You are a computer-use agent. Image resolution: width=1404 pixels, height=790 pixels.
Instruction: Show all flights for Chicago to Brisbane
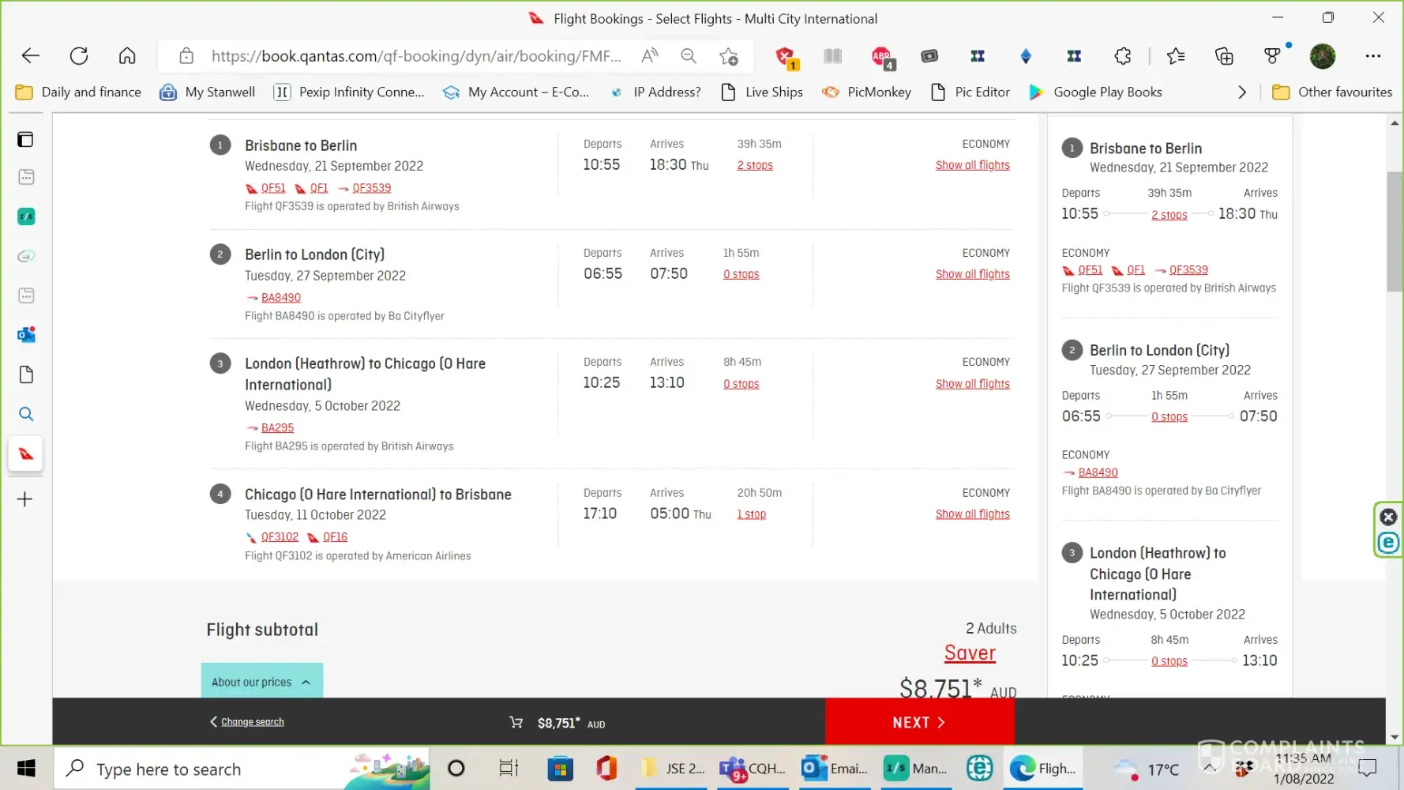point(972,514)
